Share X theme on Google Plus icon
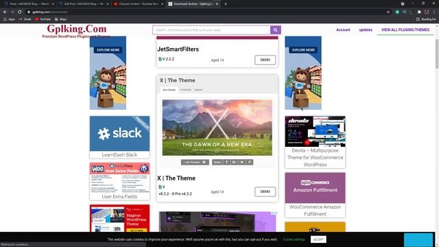 click(235, 162)
